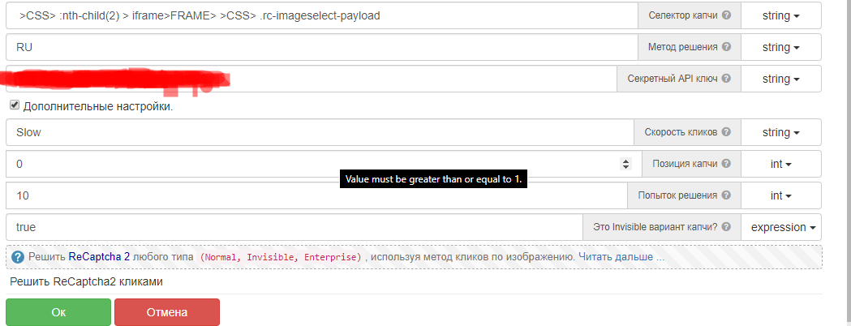Click help icon next to Скорость кликов
851x326 pixels.
pos(727,132)
